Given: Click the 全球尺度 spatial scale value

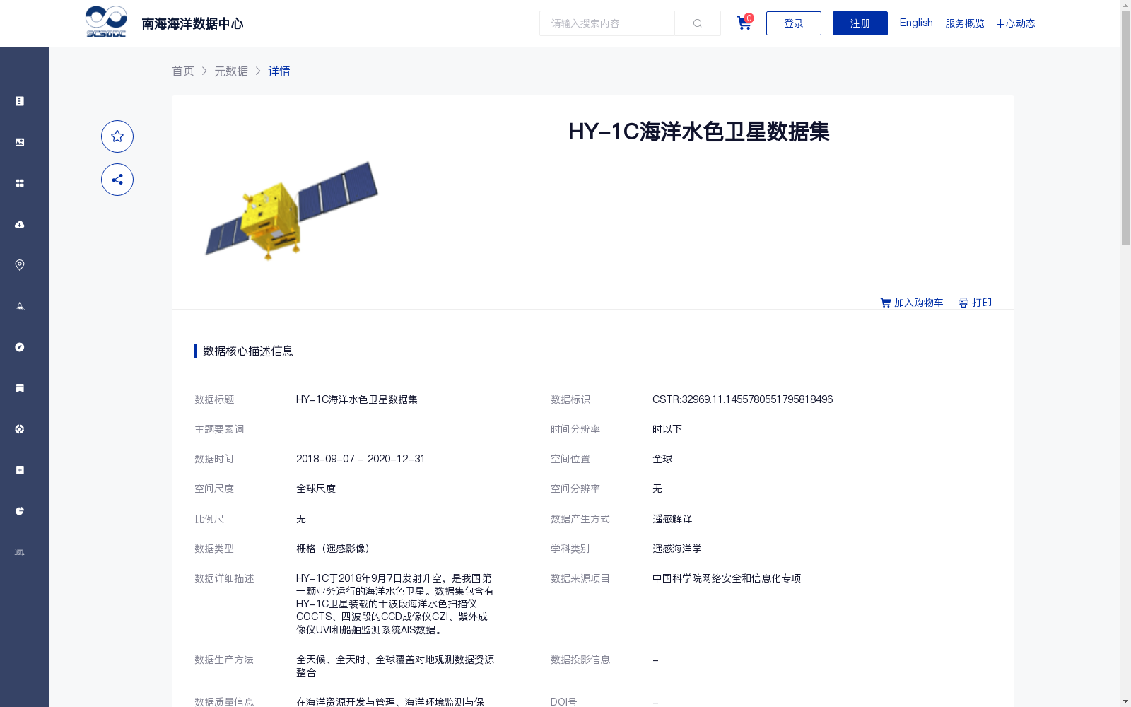Looking at the screenshot, I should pos(316,489).
